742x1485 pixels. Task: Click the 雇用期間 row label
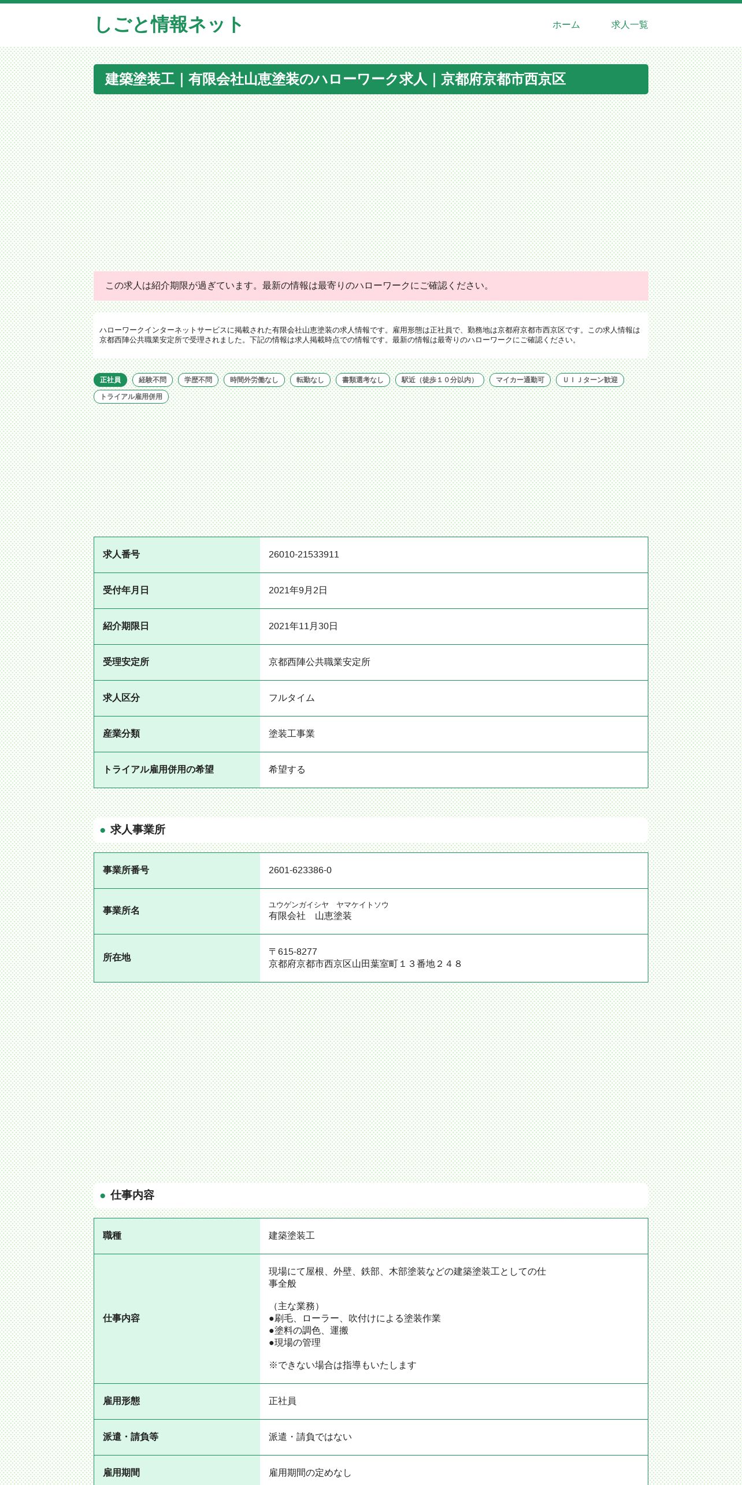click(x=121, y=1473)
